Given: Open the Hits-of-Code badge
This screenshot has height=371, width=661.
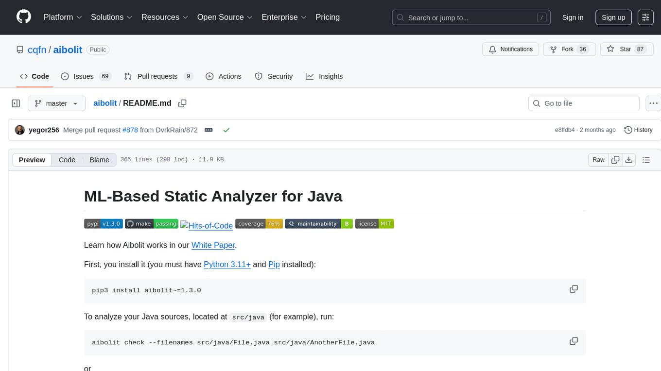Looking at the screenshot, I should [207, 225].
